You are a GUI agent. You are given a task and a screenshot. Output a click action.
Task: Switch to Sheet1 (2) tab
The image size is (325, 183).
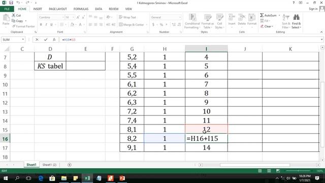click(49, 165)
